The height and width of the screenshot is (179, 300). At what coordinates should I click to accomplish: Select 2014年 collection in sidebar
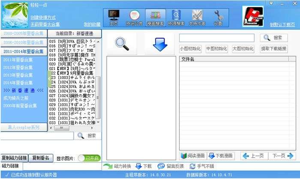tap(18, 83)
